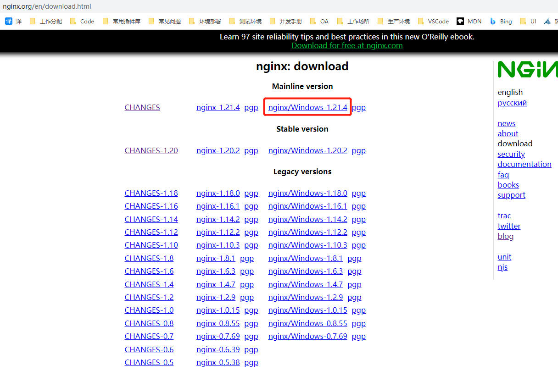Open the twitter link in sidebar
Image resolution: width=558 pixels, height=371 pixels.
[x=509, y=226]
